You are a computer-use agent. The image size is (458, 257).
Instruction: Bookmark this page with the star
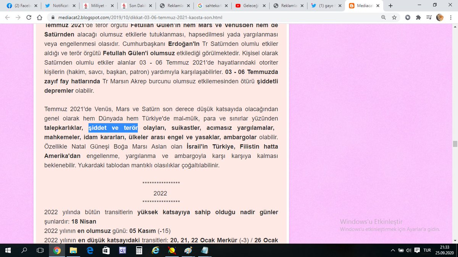coord(394,18)
